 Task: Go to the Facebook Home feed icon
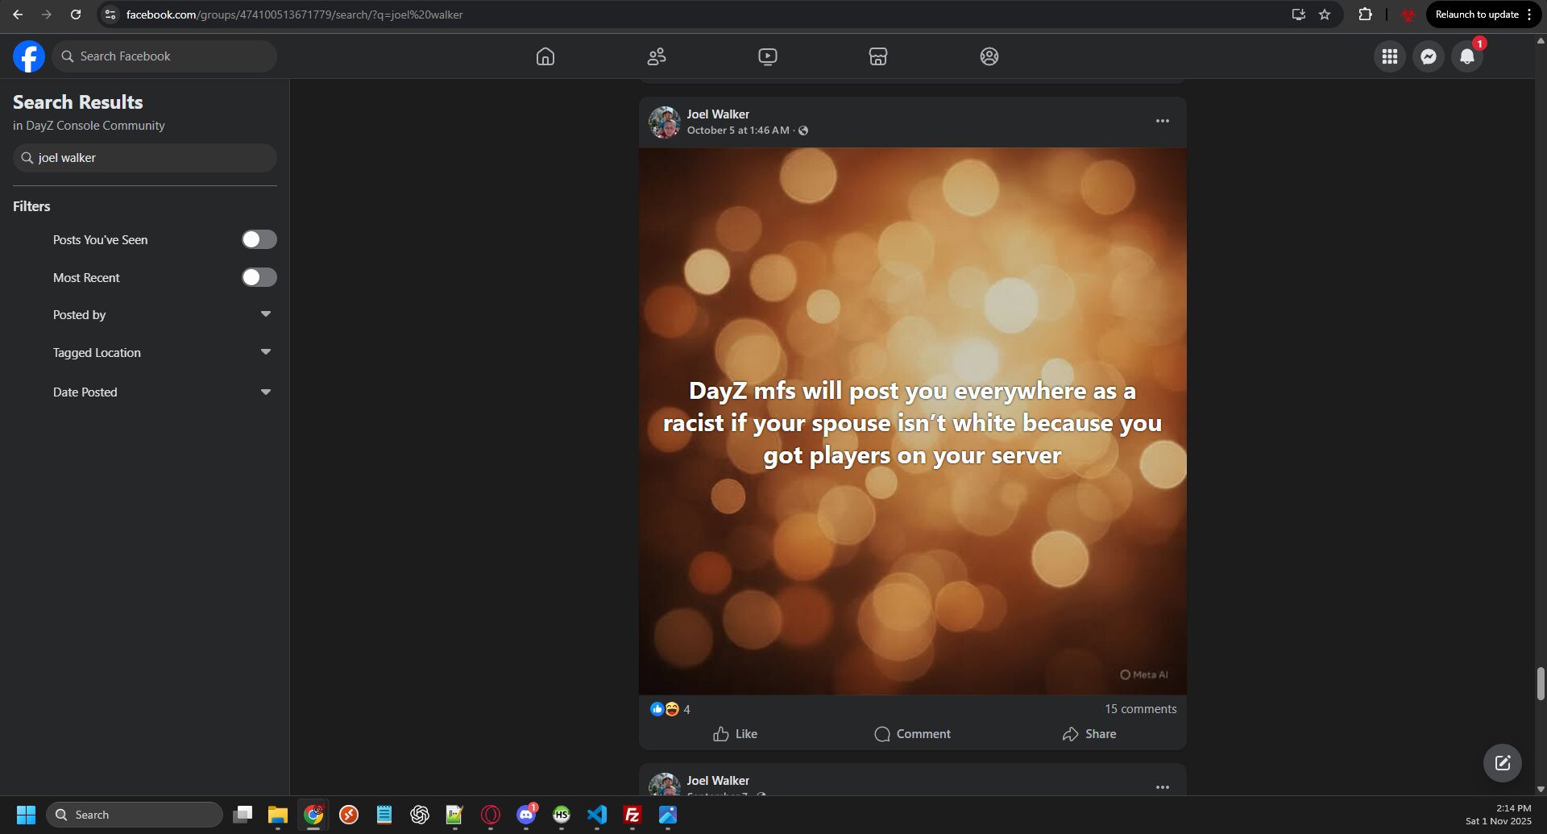pyautogui.click(x=545, y=56)
